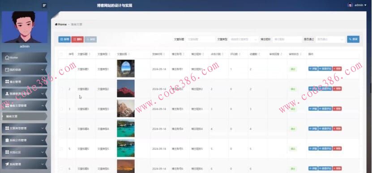Click the blue 新增 add button
This screenshot has height=173, width=372.
coord(64,39)
